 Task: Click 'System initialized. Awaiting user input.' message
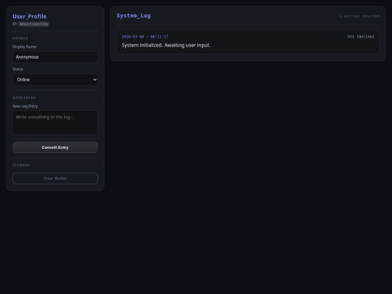(x=166, y=45)
